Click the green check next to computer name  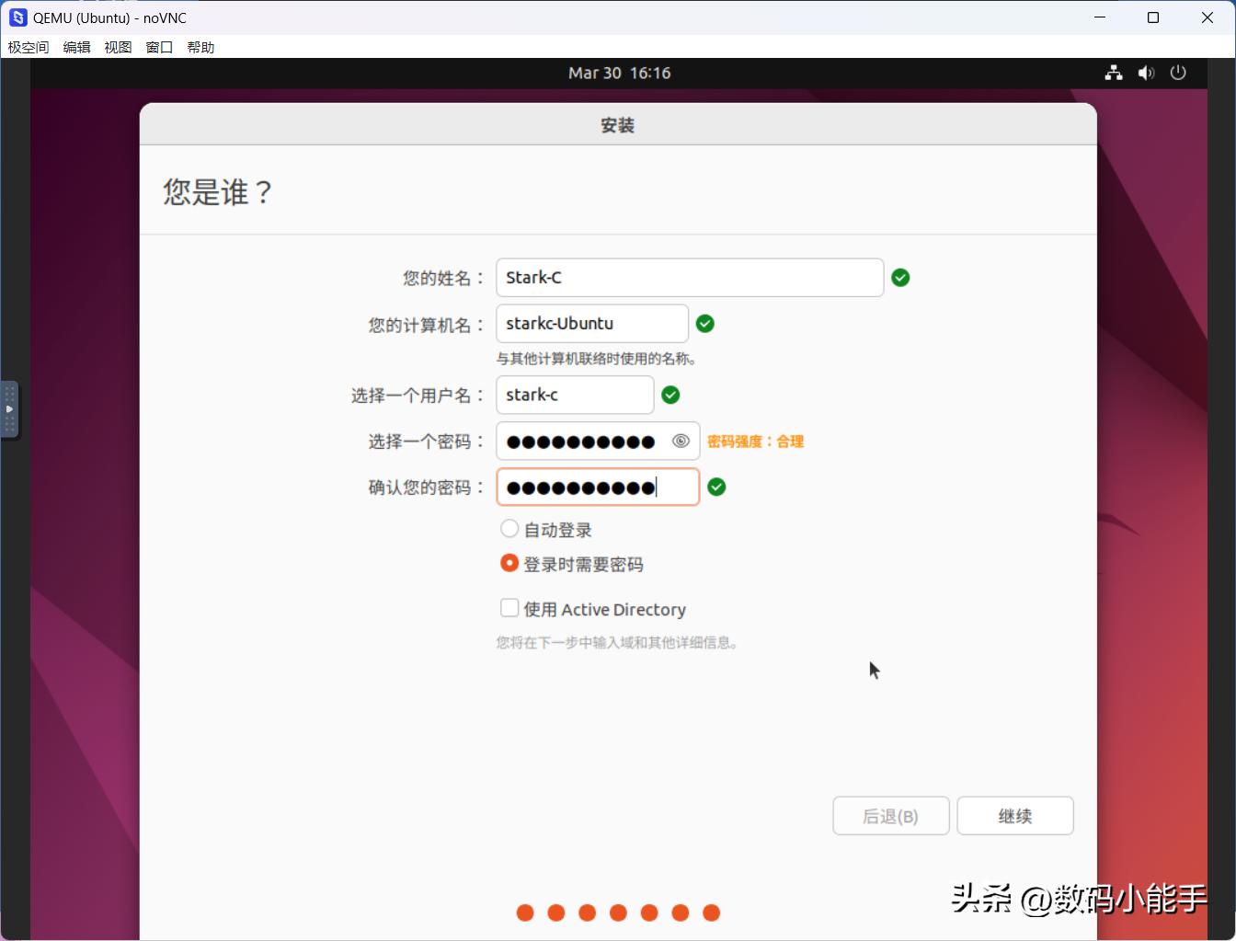coord(705,324)
